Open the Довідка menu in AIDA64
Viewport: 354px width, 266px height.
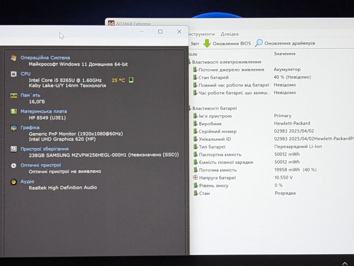[x=230, y=34]
